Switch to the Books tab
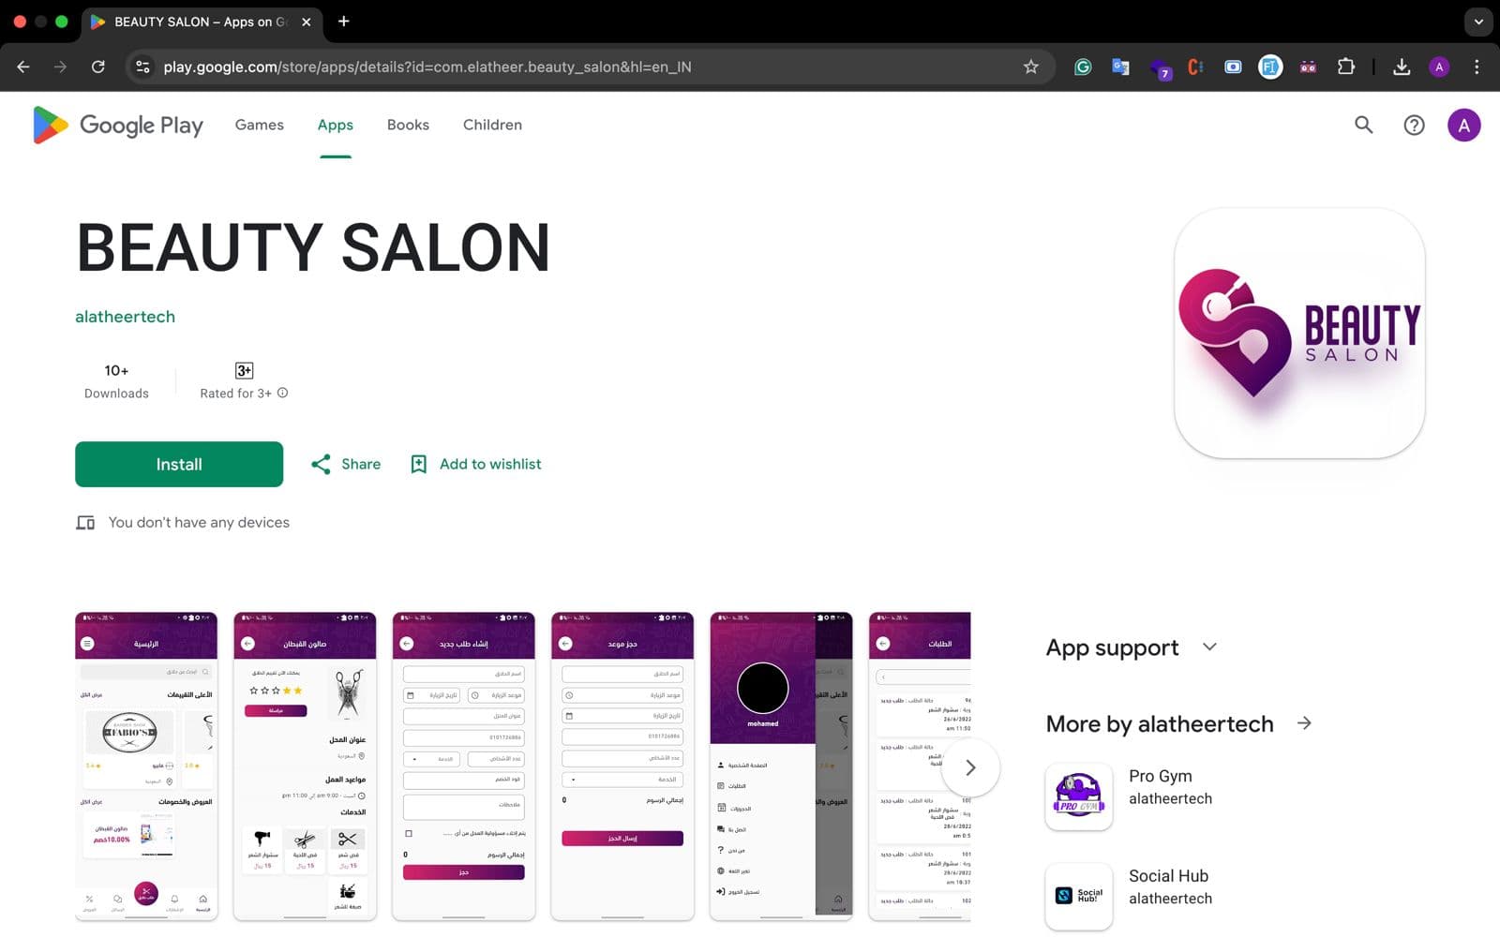Image resolution: width=1500 pixels, height=937 pixels. (x=407, y=125)
